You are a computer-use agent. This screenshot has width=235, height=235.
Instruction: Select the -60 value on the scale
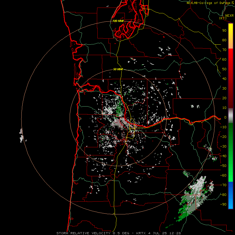[223, 175]
